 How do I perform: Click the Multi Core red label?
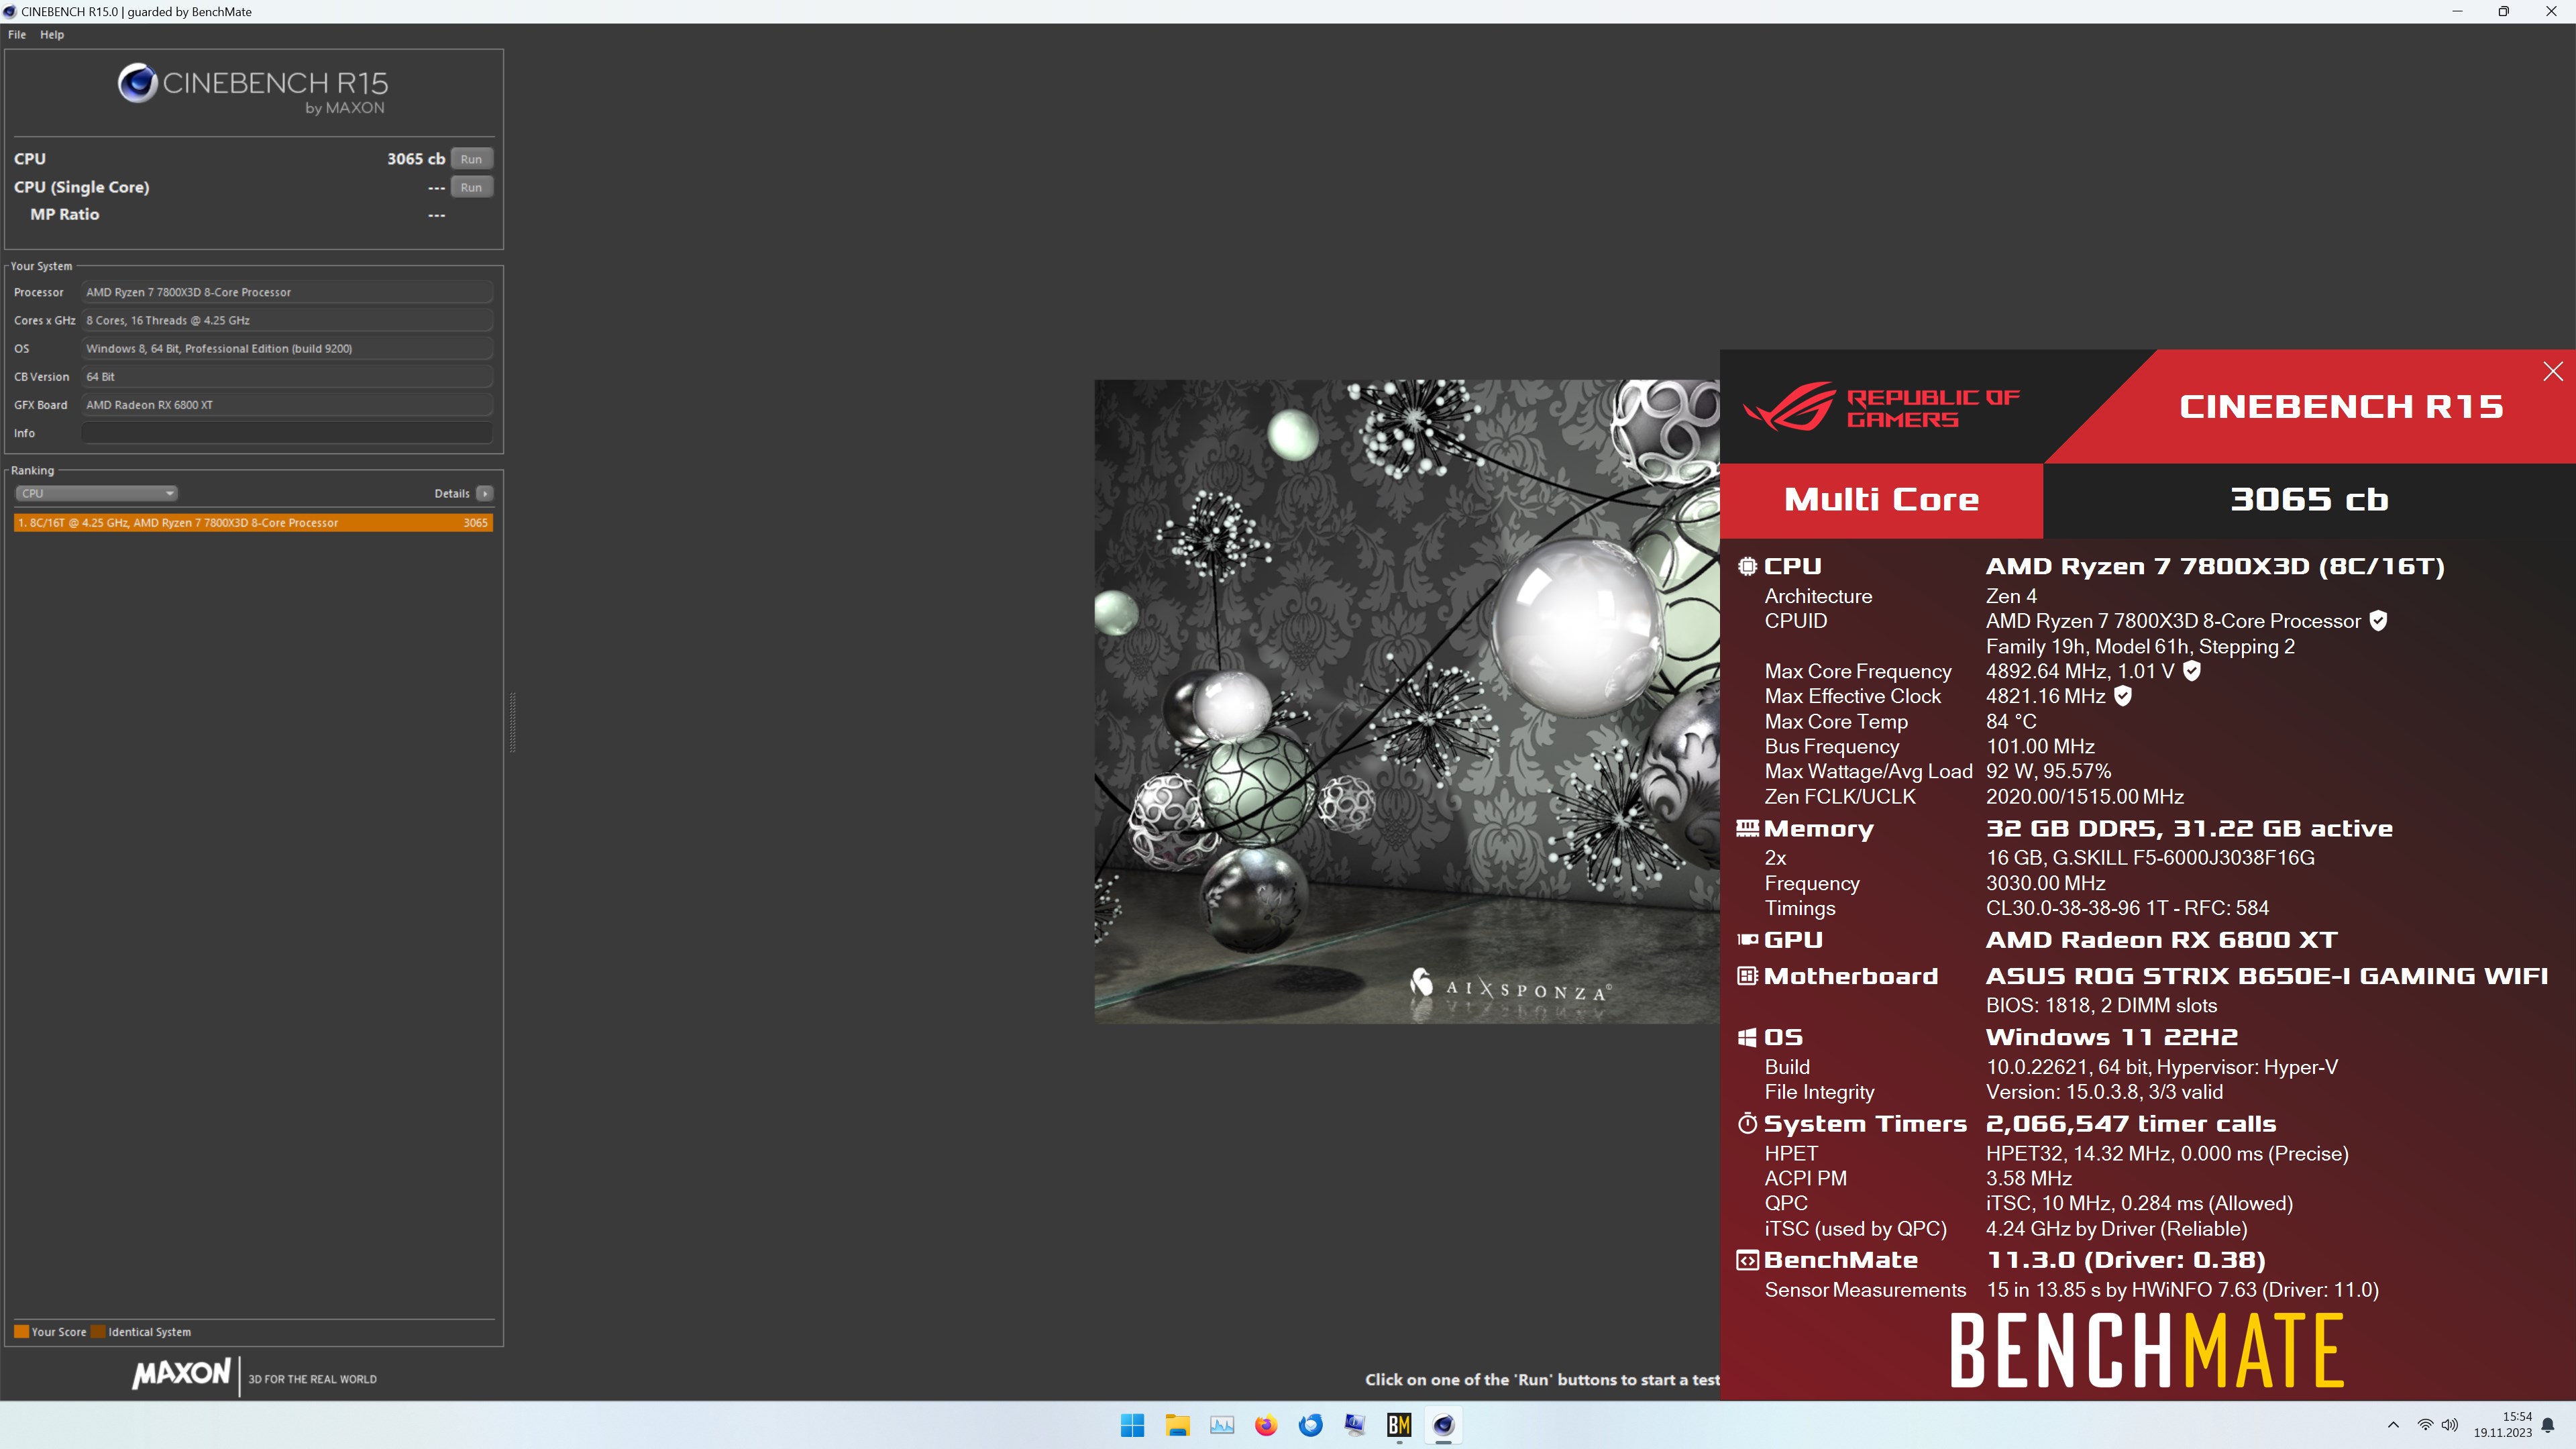click(1881, 499)
